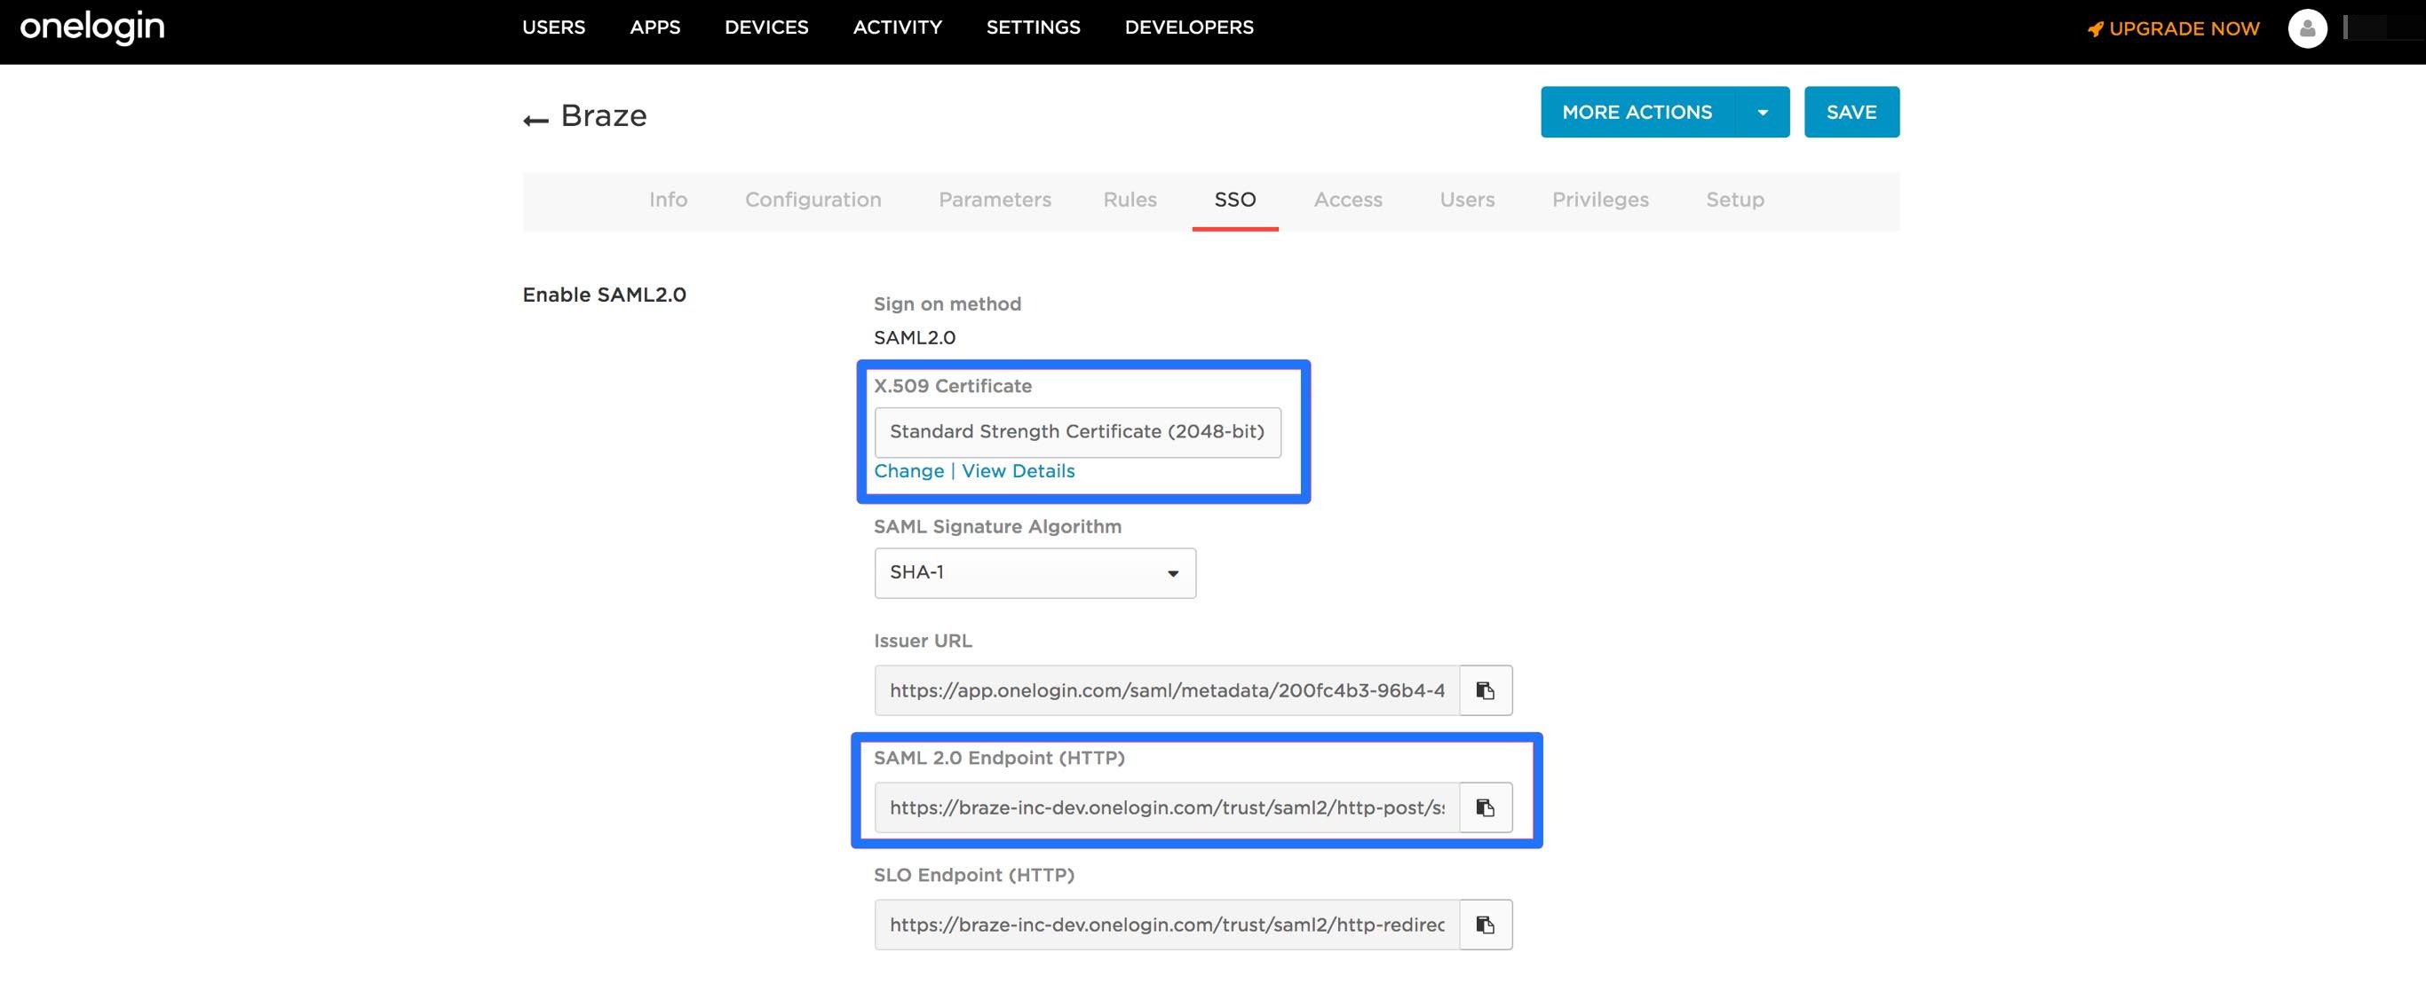This screenshot has width=2426, height=992.
Task: Copy the Issuer URL to clipboard
Action: (x=1486, y=691)
